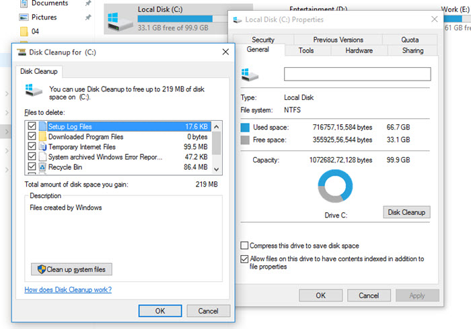Click the Temporary Internet Files icon
This screenshot has height=329, width=471.
tap(42, 146)
